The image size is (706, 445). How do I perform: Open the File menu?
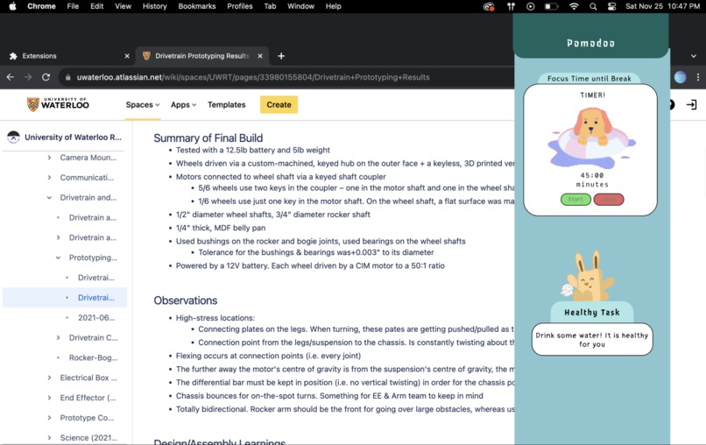[73, 6]
